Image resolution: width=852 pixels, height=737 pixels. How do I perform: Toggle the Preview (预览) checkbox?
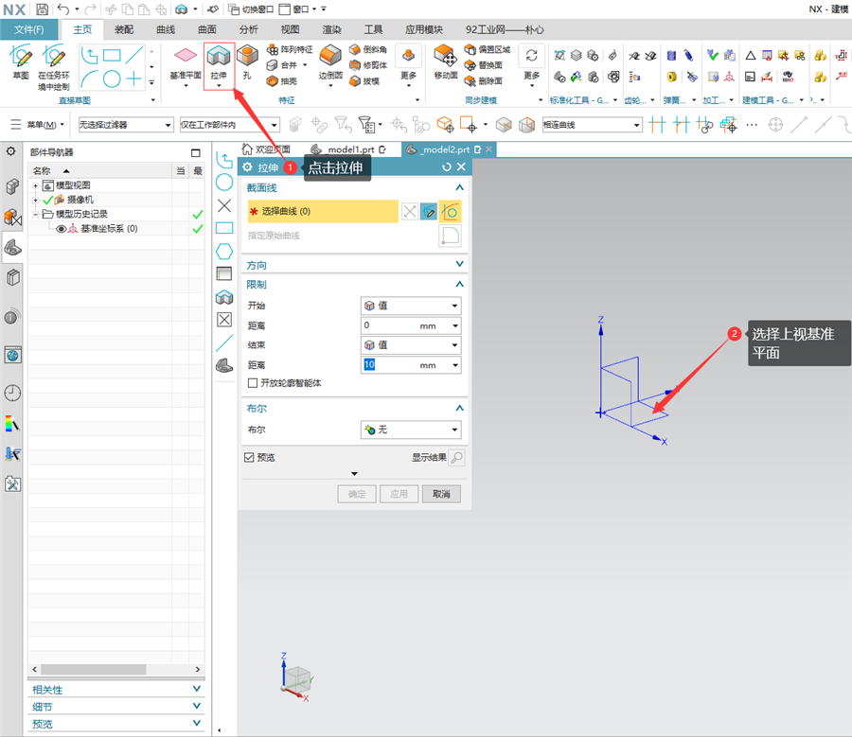(249, 458)
